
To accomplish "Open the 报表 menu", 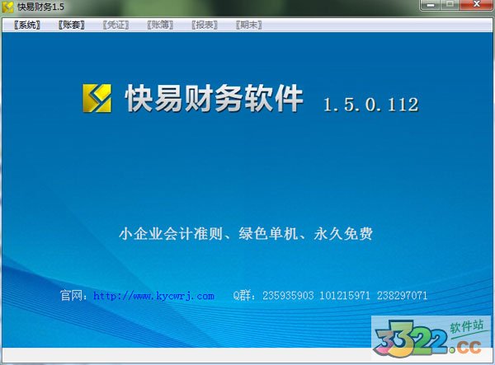I will pyautogui.click(x=205, y=25).
